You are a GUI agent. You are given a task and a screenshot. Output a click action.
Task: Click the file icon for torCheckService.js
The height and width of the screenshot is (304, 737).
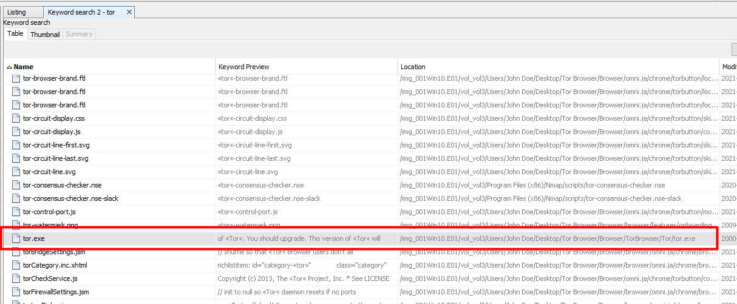point(16,279)
